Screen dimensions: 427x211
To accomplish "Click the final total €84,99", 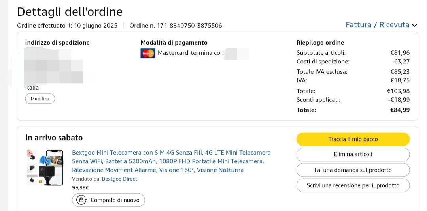I will point(400,110).
